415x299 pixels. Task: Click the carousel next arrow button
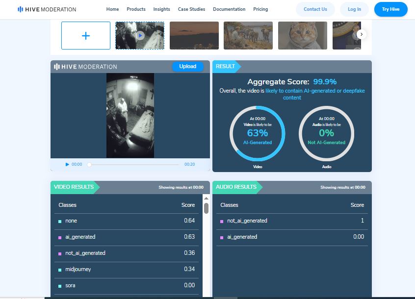point(362,34)
